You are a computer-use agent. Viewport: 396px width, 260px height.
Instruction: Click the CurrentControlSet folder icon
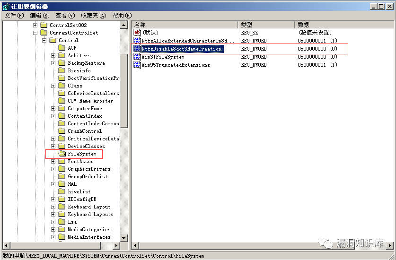44,33
